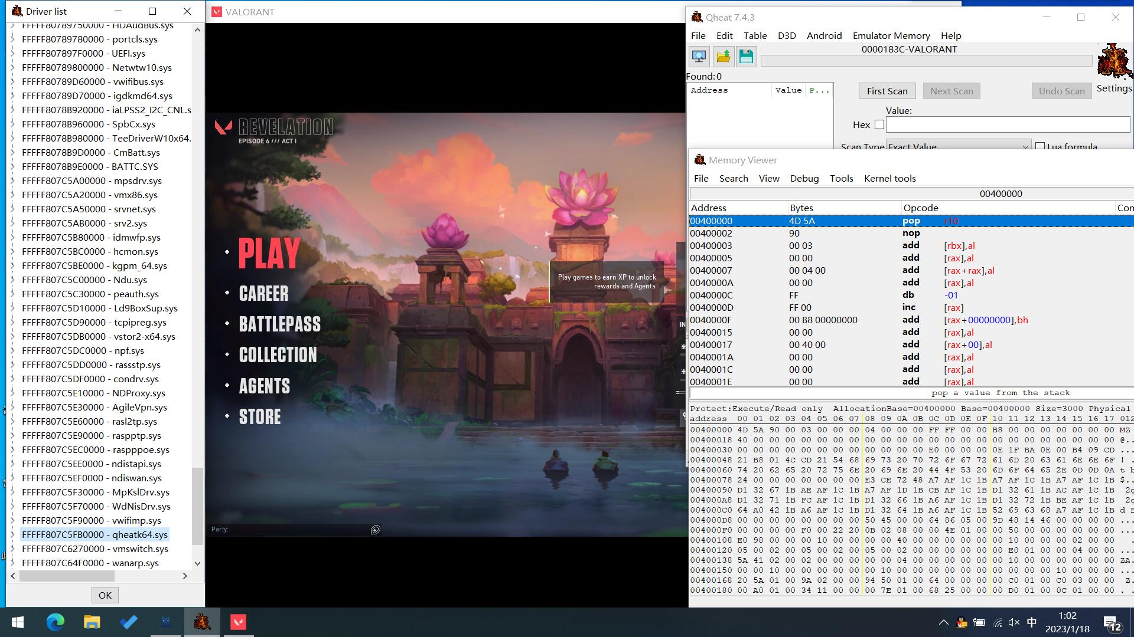
Task: Expand the vmswitch.sys tree node
Action: point(13,549)
